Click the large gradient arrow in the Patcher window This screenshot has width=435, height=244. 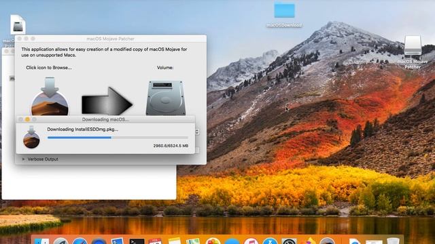pos(107,101)
